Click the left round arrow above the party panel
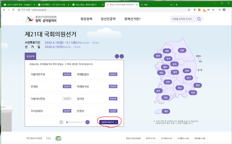This screenshot has width=232, height=144. [117, 56]
